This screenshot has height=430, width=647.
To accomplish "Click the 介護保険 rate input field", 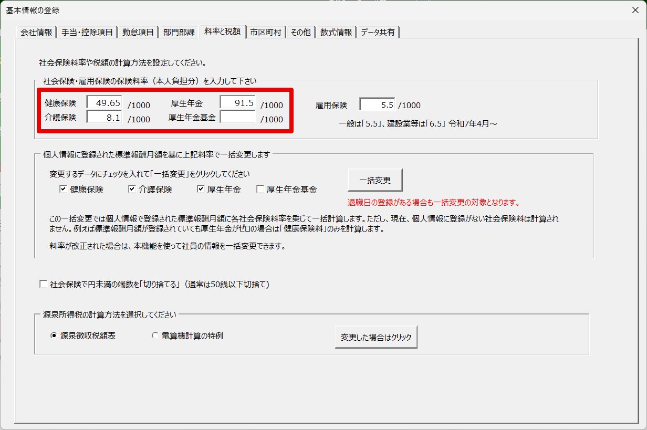I will 105,118.
